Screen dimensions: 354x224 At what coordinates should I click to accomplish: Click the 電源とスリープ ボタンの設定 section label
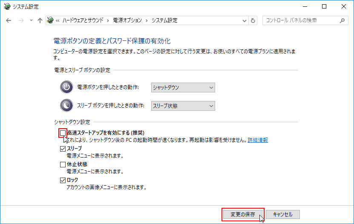(x=82, y=70)
